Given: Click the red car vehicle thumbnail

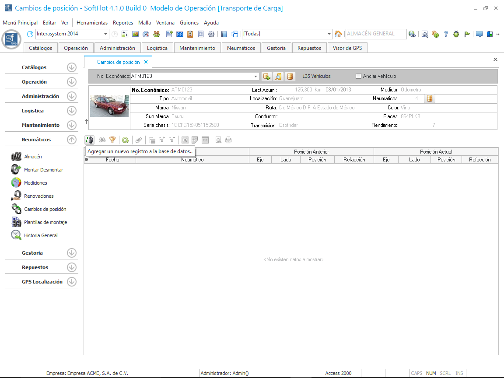Looking at the screenshot, I should (109, 106).
